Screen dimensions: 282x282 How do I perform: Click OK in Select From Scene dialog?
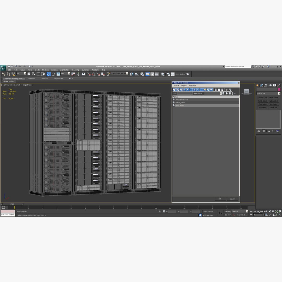pos(220,199)
